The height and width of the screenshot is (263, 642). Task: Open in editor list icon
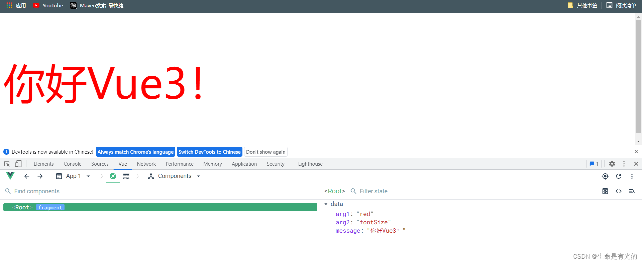tap(632, 191)
